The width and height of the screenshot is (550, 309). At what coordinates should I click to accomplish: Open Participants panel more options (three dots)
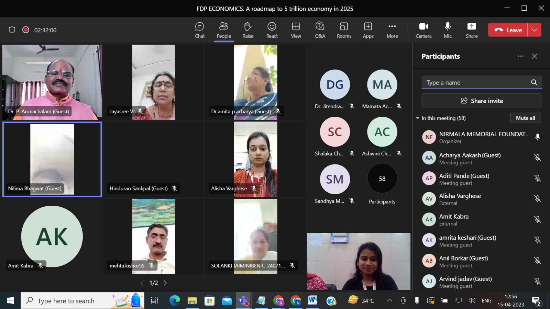pyautogui.click(x=521, y=56)
